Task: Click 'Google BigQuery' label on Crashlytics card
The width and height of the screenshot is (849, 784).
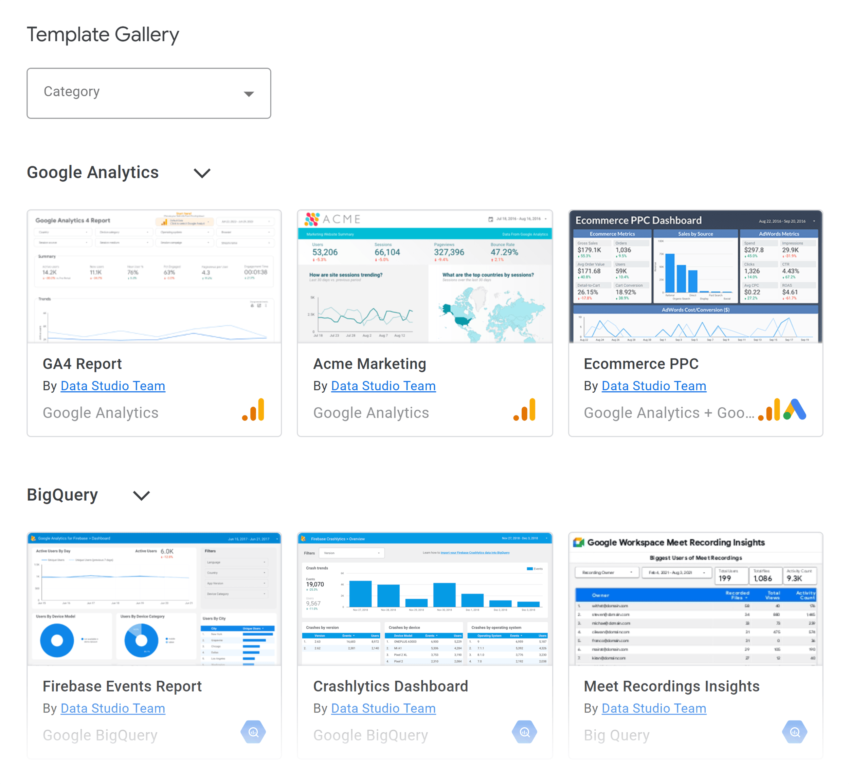Action: point(371,735)
